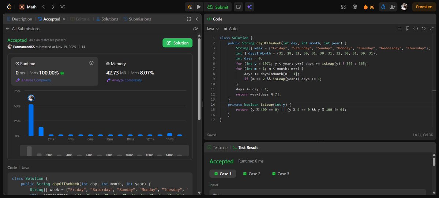The height and width of the screenshot is (198, 439).
Task: Open the Java language dropdown
Action: [x=213, y=28]
